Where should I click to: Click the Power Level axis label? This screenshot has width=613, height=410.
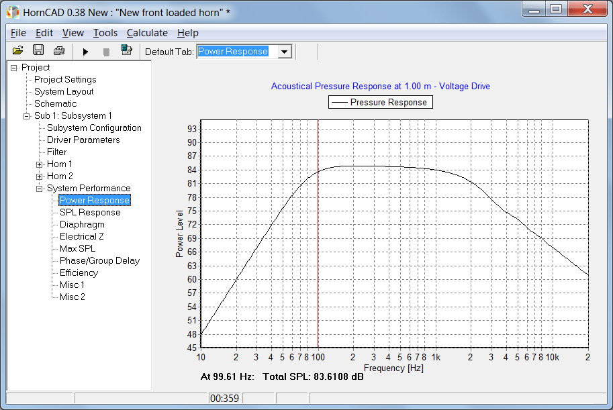point(179,234)
